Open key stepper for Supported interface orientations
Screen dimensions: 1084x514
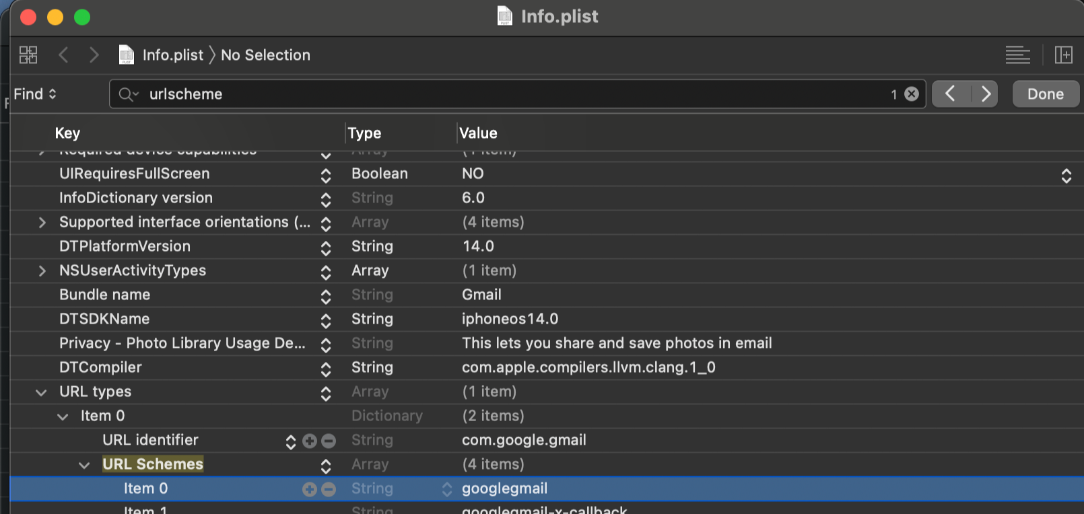[x=326, y=223]
